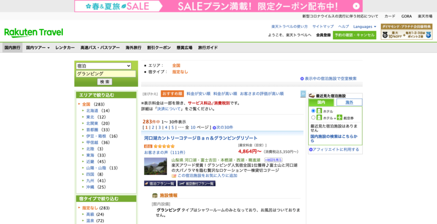Open 楽天トラベルの使い方 link
Screen dimensions: 437x224
pyautogui.click(x=290, y=27)
